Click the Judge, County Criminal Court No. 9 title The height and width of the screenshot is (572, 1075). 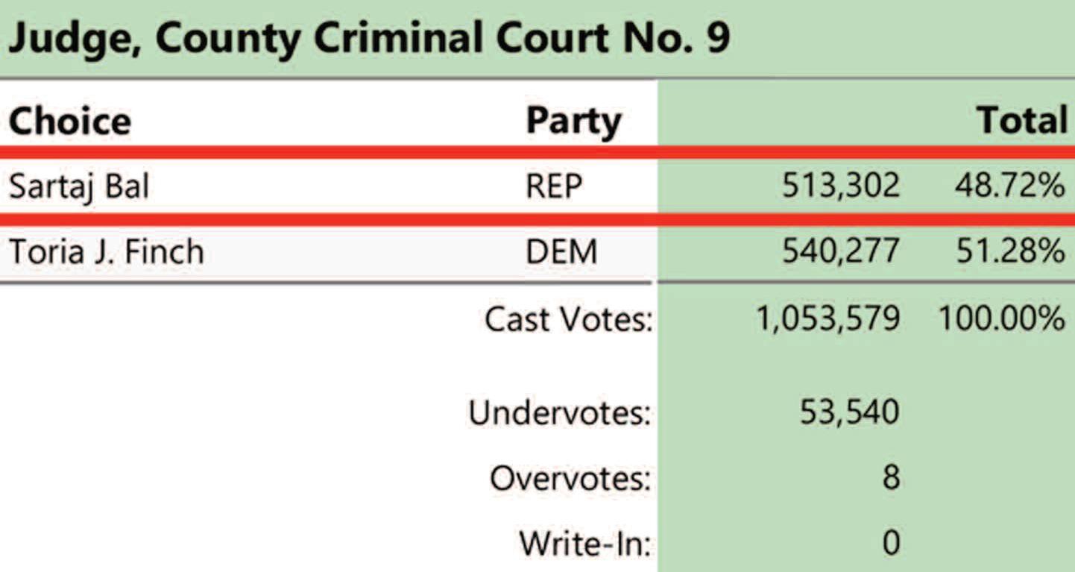tap(369, 40)
